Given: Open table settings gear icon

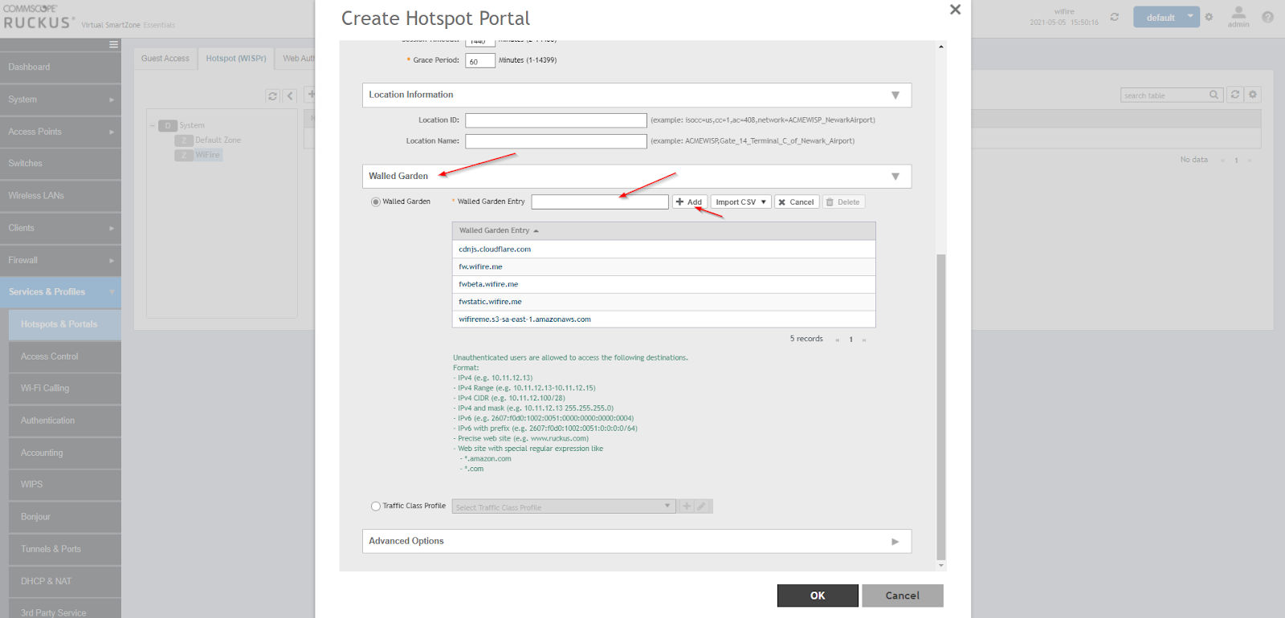Looking at the screenshot, I should (x=1252, y=95).
